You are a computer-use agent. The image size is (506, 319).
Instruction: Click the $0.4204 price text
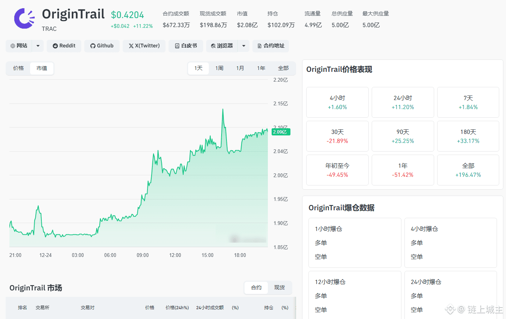[128, 15]
